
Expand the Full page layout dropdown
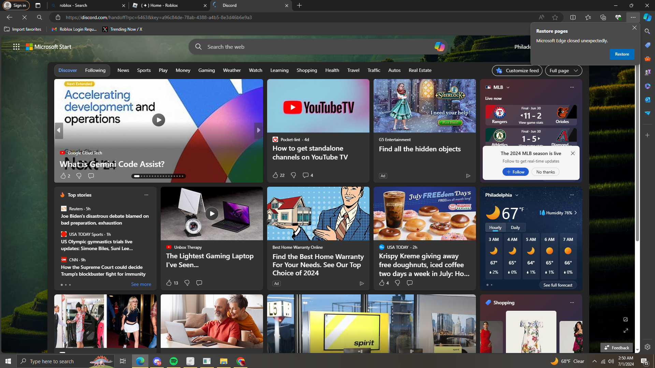pyautogui.click(x=564, y=71)
